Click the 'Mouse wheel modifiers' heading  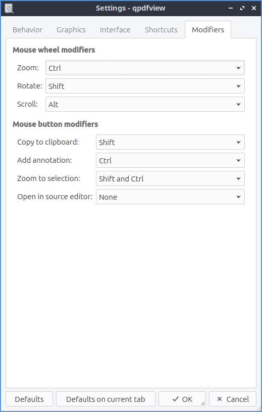54,50
